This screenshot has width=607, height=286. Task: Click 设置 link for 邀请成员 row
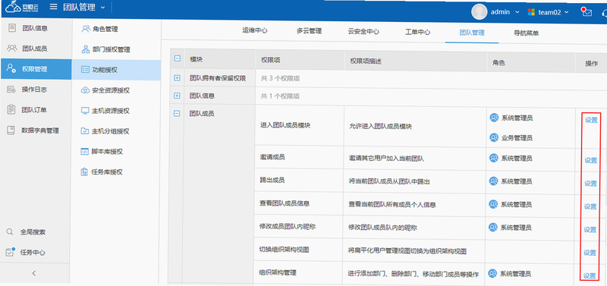click(x=591, y=160)
